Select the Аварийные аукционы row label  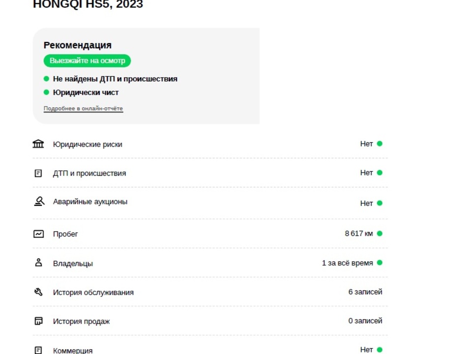tap(90, 202)
